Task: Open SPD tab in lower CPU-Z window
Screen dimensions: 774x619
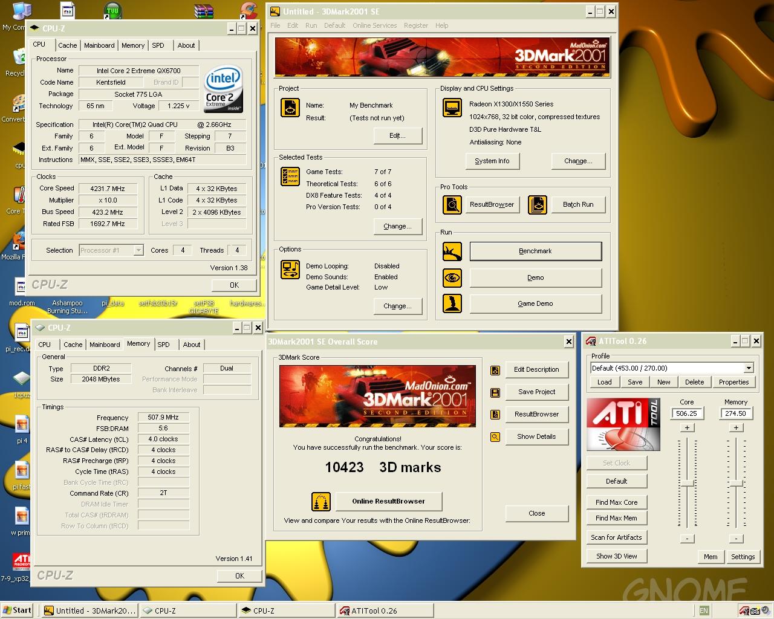Action: tap(164, 345)
